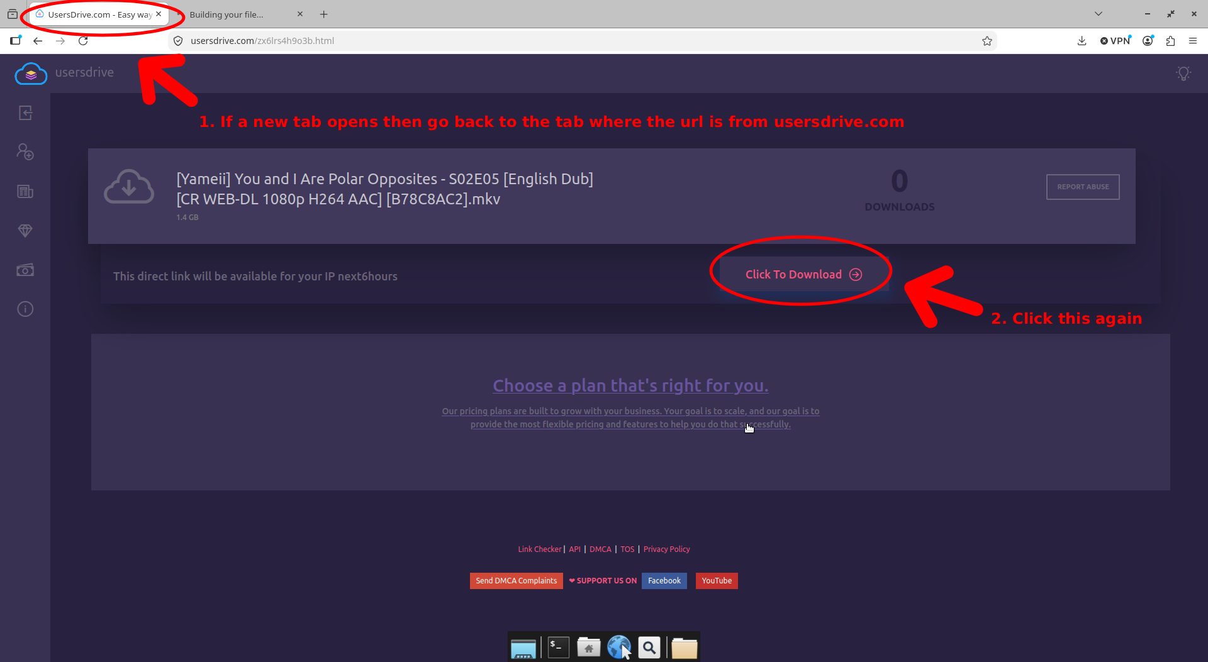Click the usersdrive brand name text

(x=84, y=72)
